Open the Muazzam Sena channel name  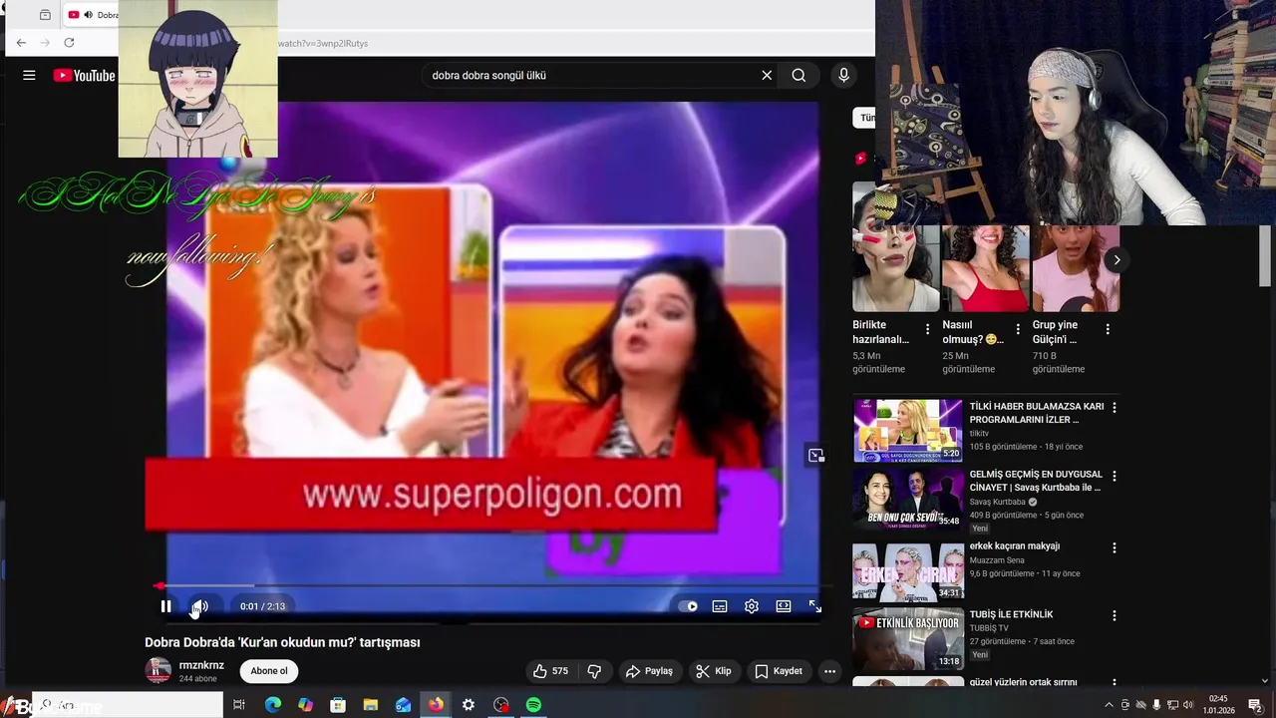(x=998, y=560)
